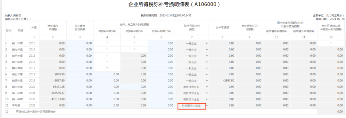Click the 可弥补年限5年 subheader
Screen dimensions: 346x118
coord(107,31)
